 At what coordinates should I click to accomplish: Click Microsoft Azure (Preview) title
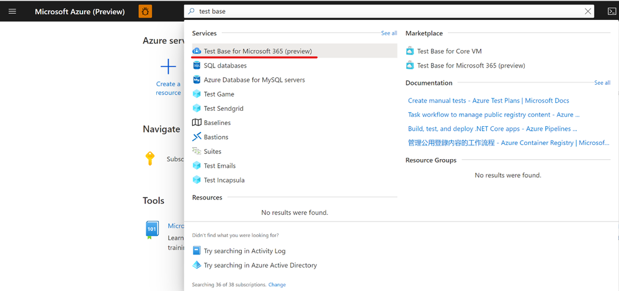pos(80,11)
